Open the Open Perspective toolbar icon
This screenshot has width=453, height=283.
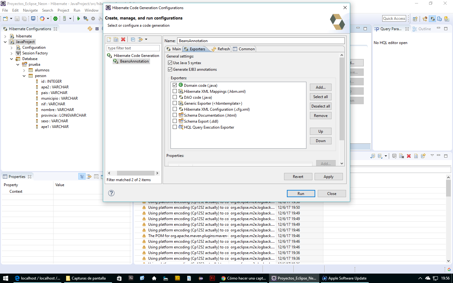[x=415, y=19]
